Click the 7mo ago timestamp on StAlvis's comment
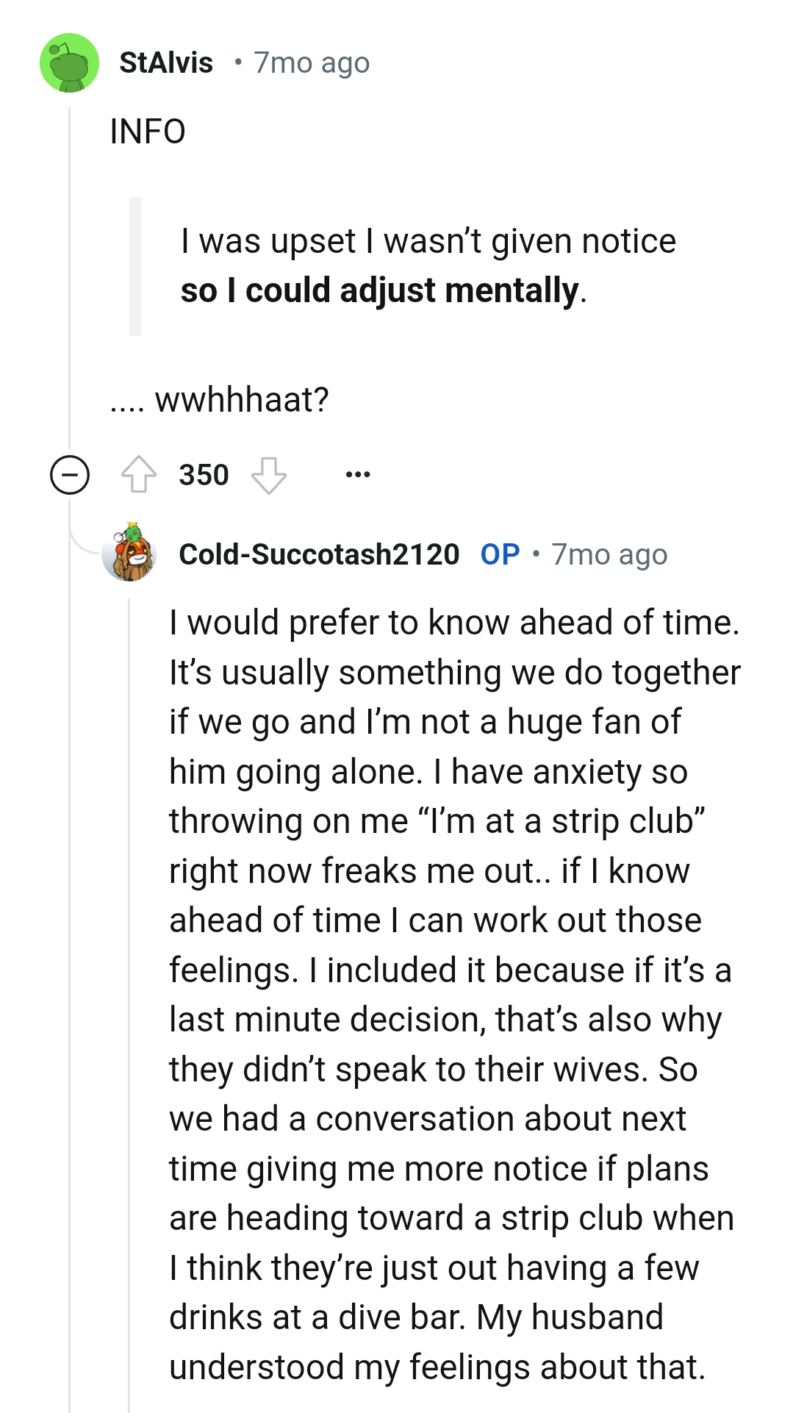Screen dimensions: 793x1413 point(312,63)
